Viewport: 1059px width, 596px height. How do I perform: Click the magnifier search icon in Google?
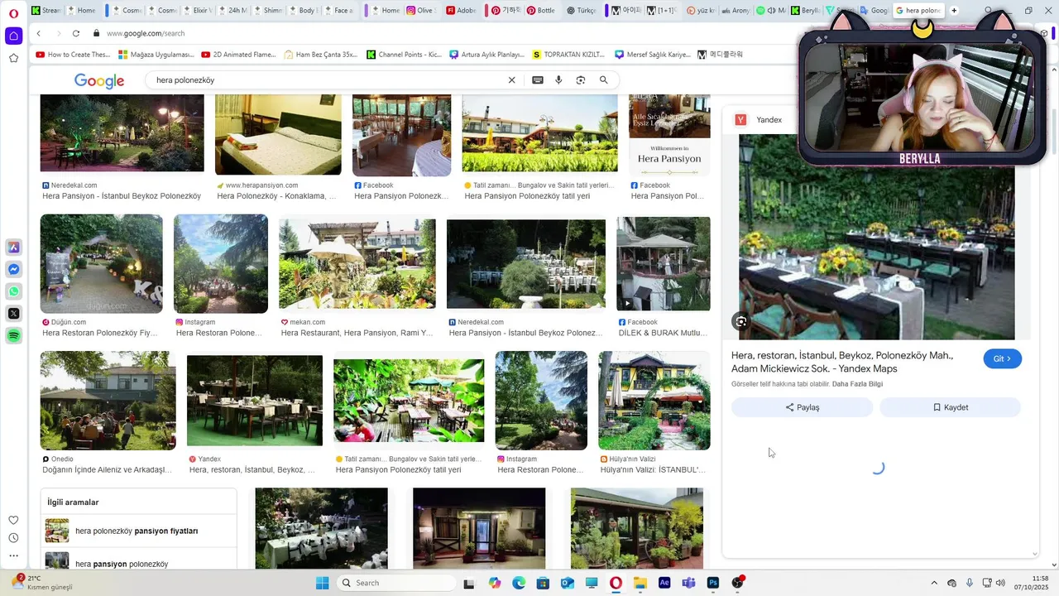604,80
